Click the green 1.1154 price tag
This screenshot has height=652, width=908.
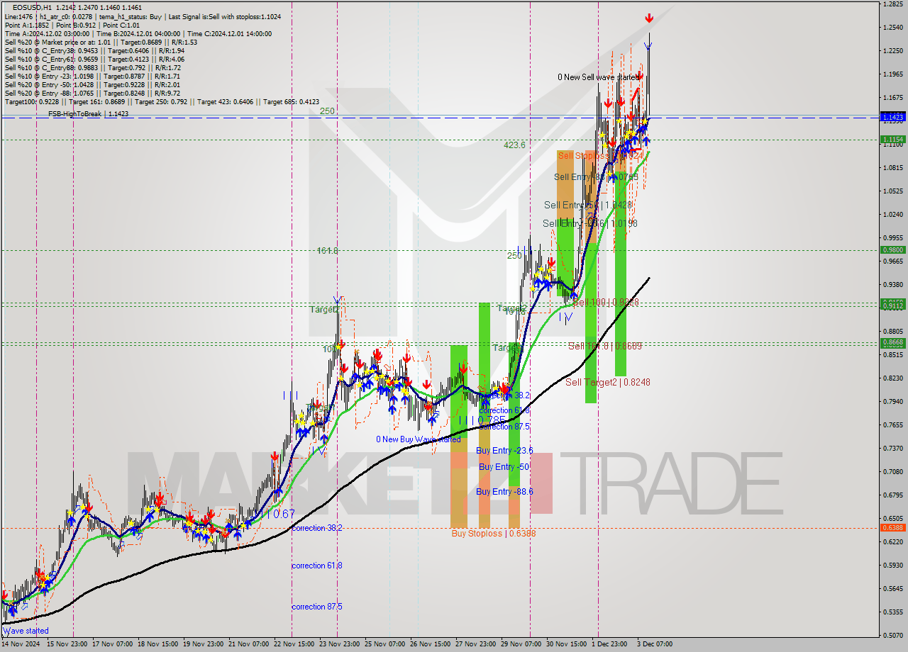click(x=892, y=140)
